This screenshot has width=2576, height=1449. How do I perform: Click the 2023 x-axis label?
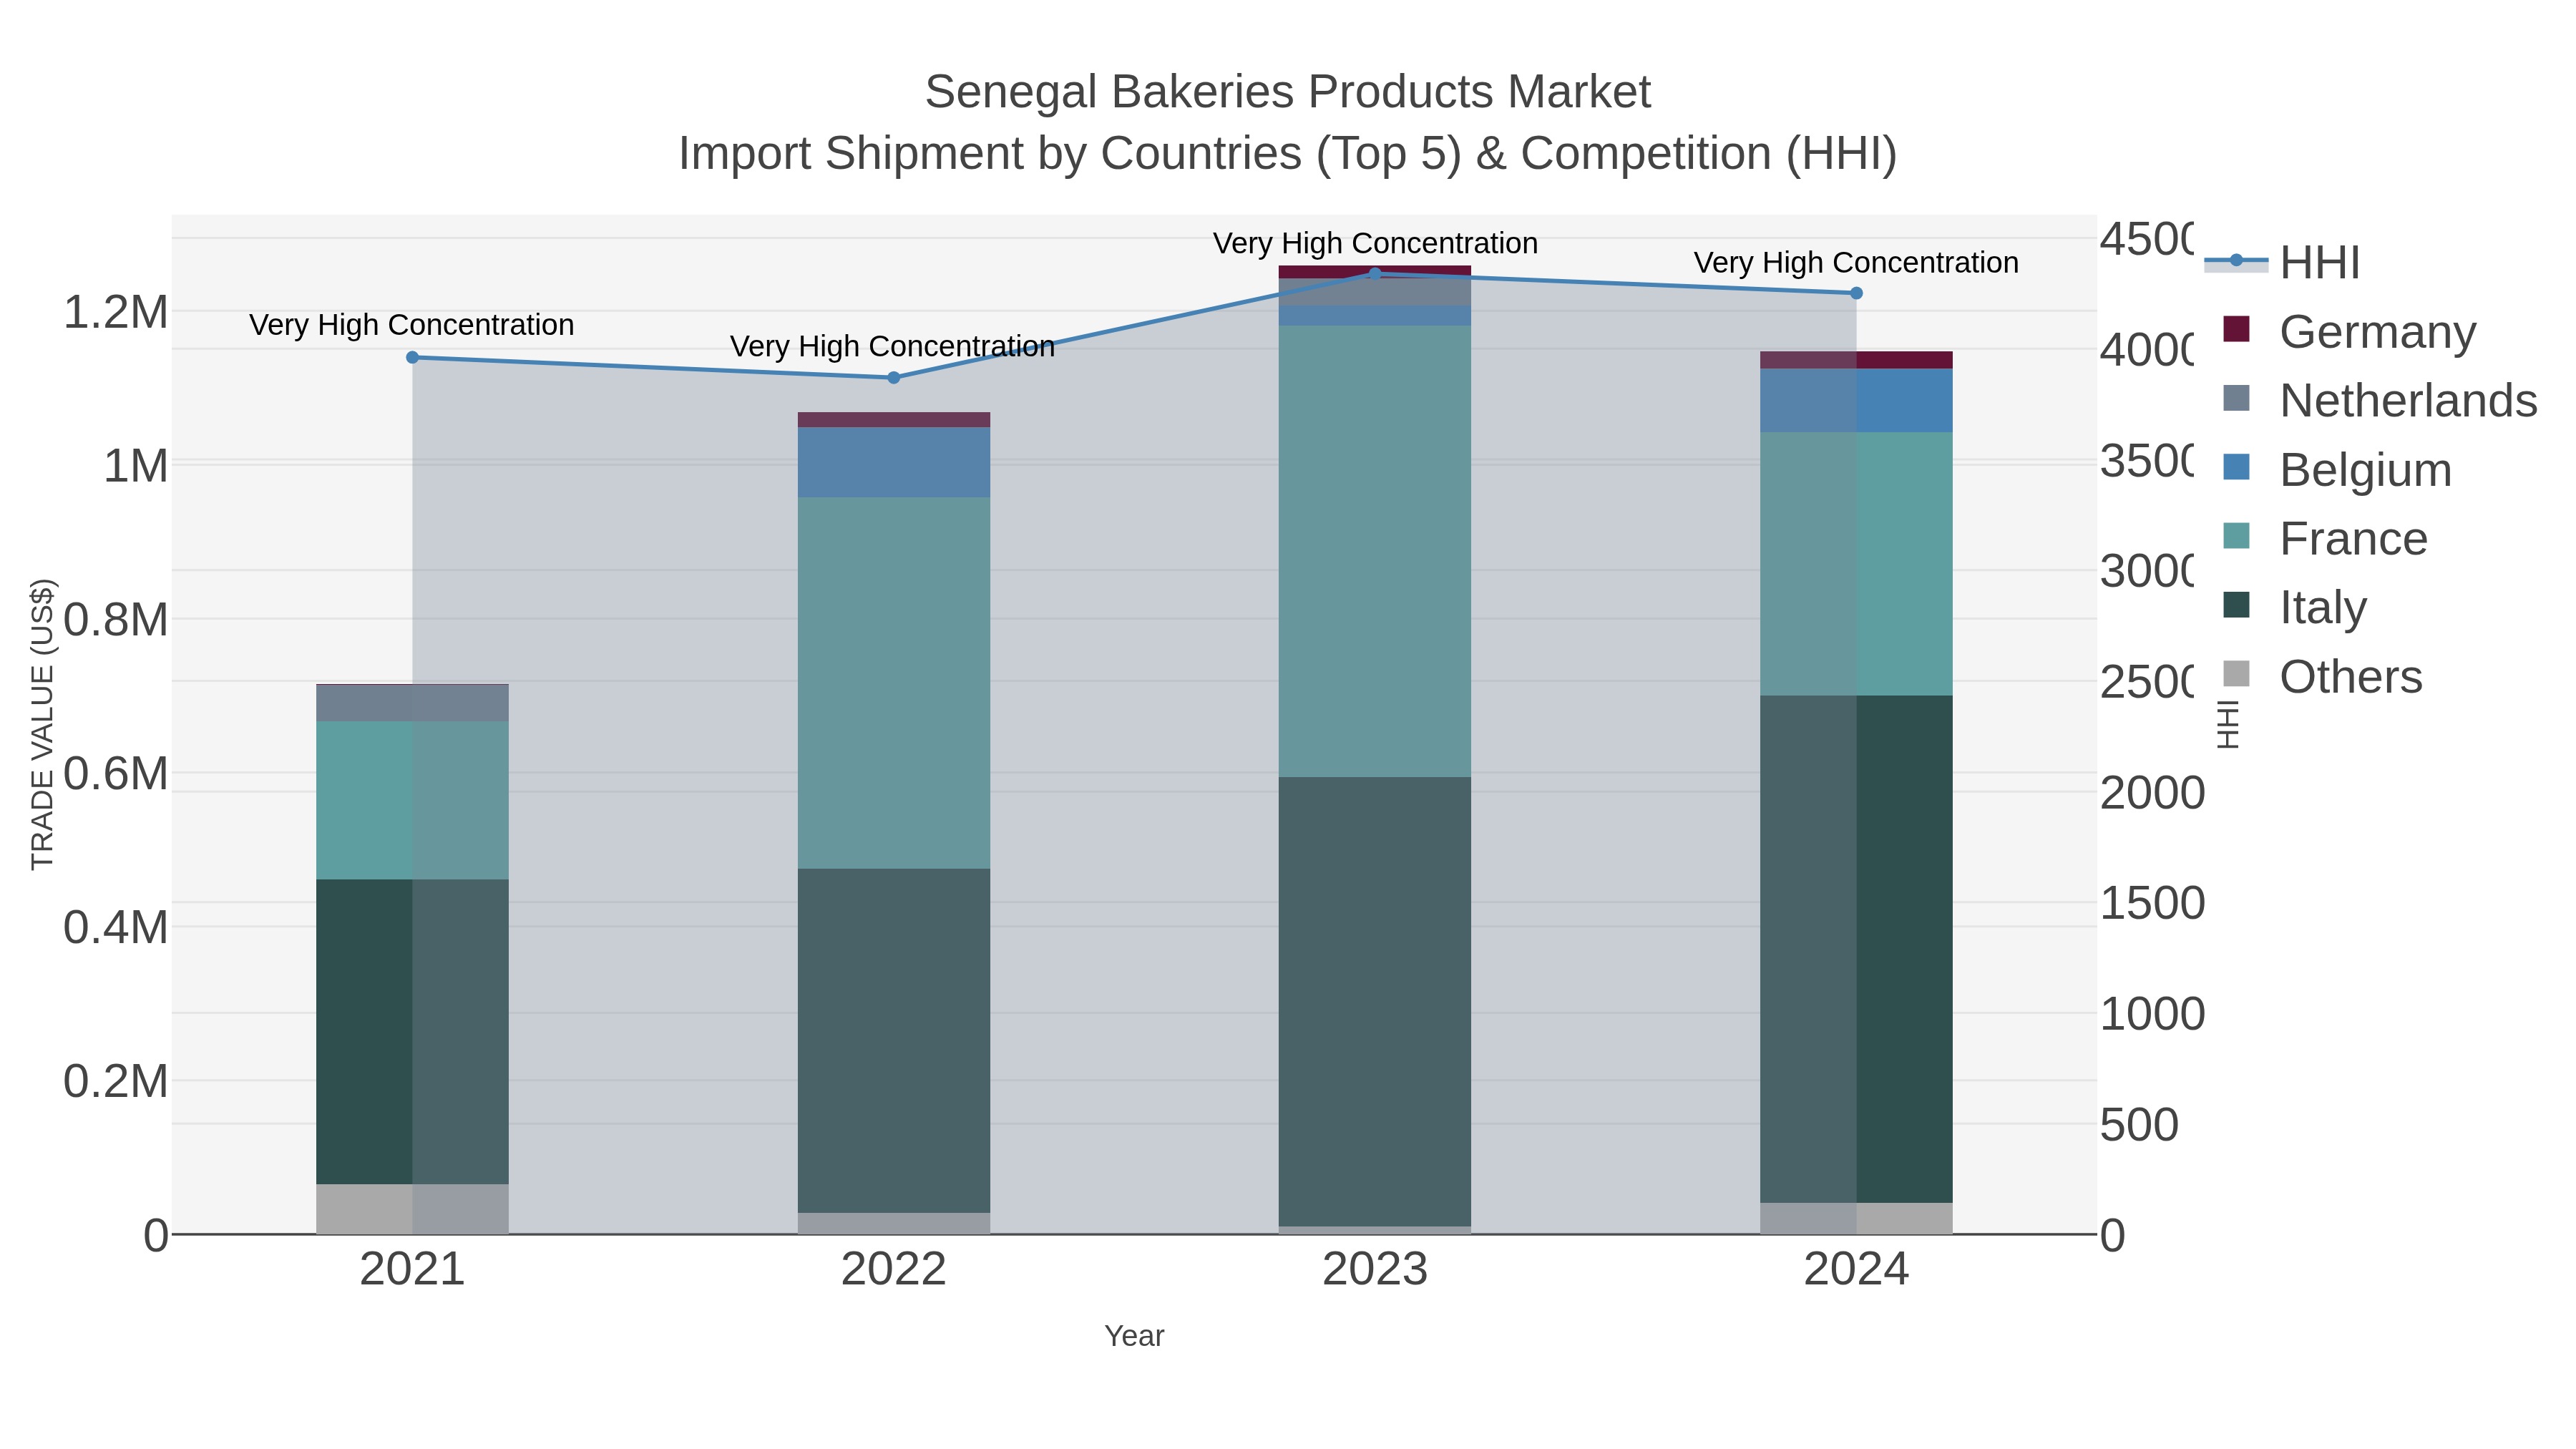click(x=1375, y=1270)
